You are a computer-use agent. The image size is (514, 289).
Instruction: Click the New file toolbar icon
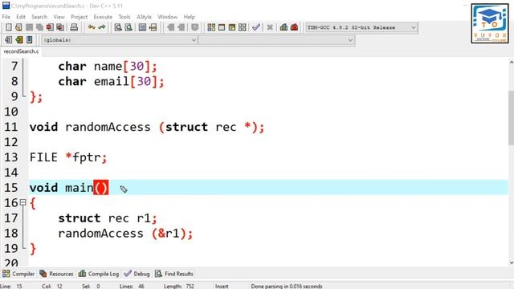9,27
